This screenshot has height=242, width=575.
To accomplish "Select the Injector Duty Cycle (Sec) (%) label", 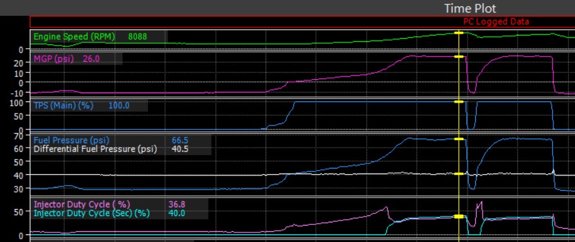I will pos(91,213).
